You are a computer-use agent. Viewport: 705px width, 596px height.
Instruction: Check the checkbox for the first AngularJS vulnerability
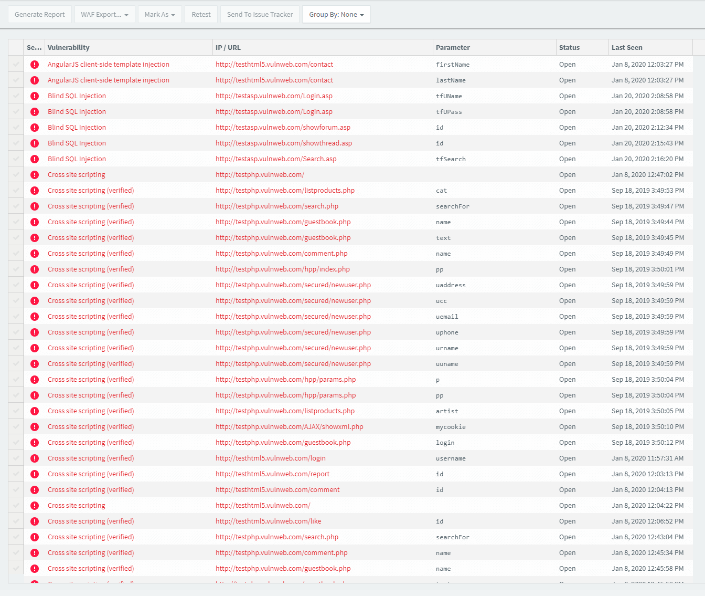(x=16, y=64)
